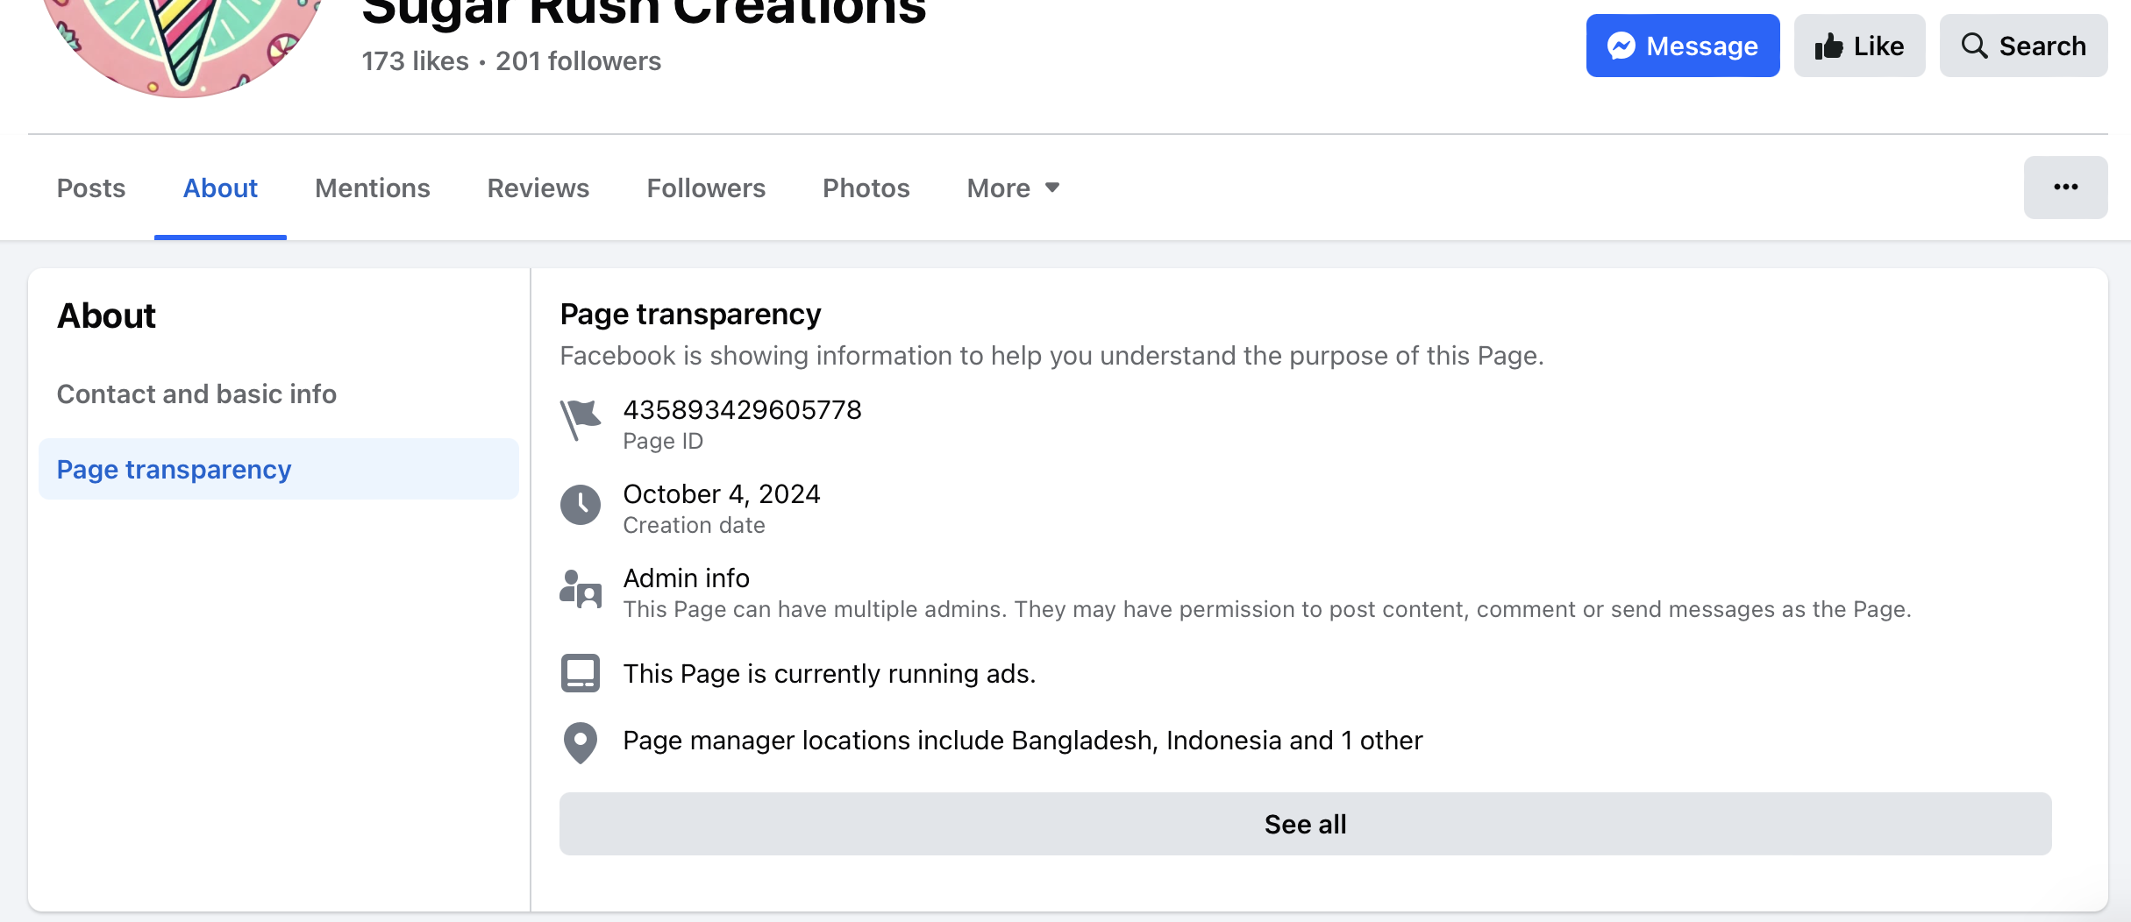The image size is (2131, 922).
Task: Click the thumbs-up Like icon
Action: (x=1828, y=46)
